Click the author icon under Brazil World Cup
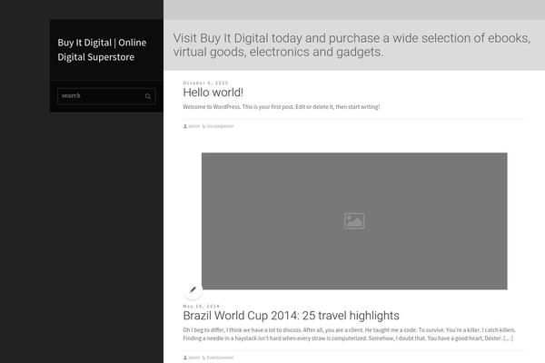Image resolution: width=545 pixels, height=363 pixels. [185, 358]
